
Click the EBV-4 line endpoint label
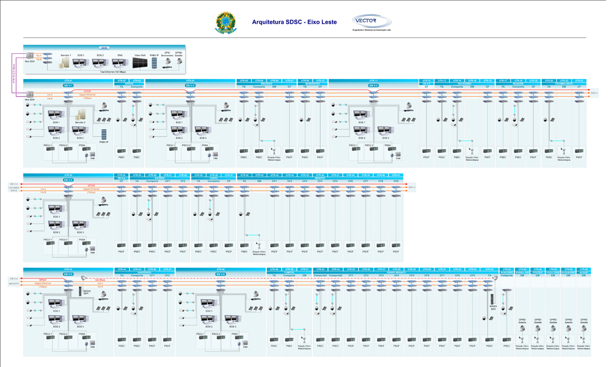click(x=594, y=92)
